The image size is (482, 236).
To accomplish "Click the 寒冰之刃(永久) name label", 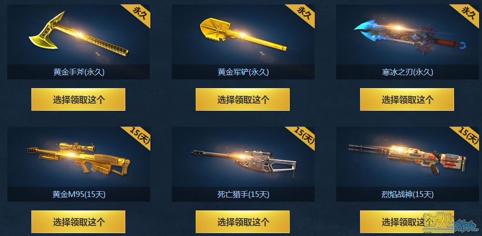I will [407, 72].
